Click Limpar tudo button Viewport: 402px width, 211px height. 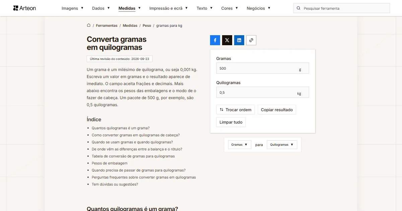231,122
